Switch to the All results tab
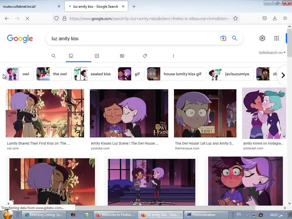This screenshot has height=219, width=292. coord(53,56)
